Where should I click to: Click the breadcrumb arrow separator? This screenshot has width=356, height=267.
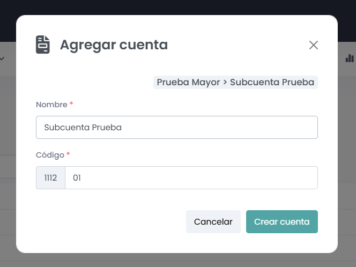[225, 82]
